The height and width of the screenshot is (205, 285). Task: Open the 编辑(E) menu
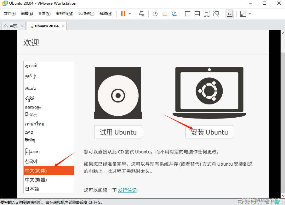pyautogui.click(x=27, y=14)
